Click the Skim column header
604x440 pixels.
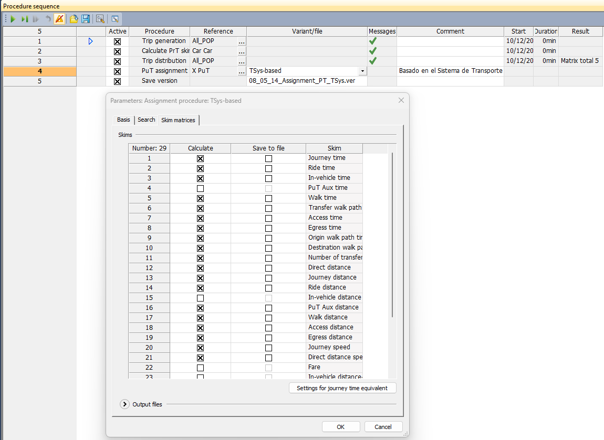(334, 148)
